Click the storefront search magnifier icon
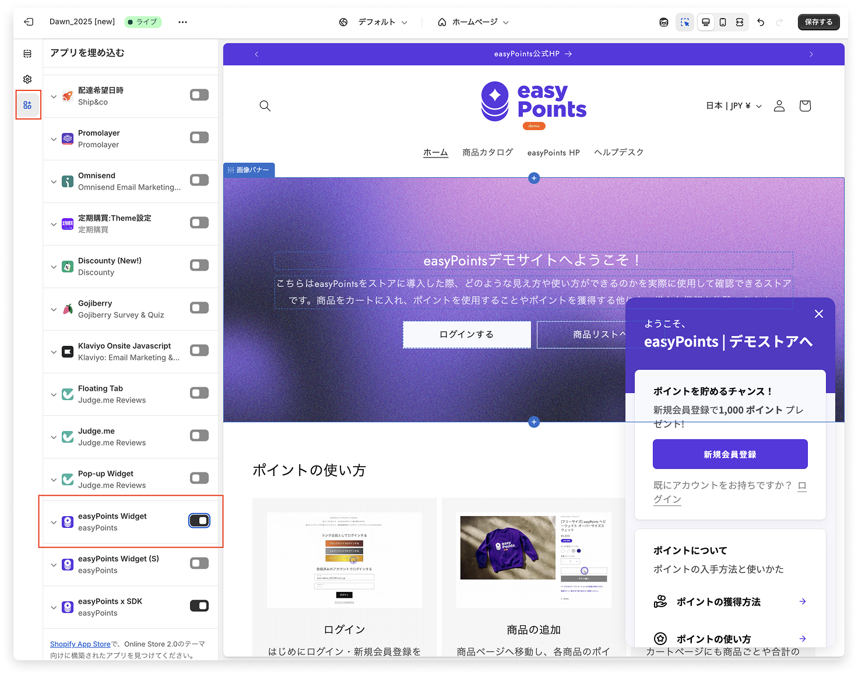The image size is (858, 676). point(265,106)
